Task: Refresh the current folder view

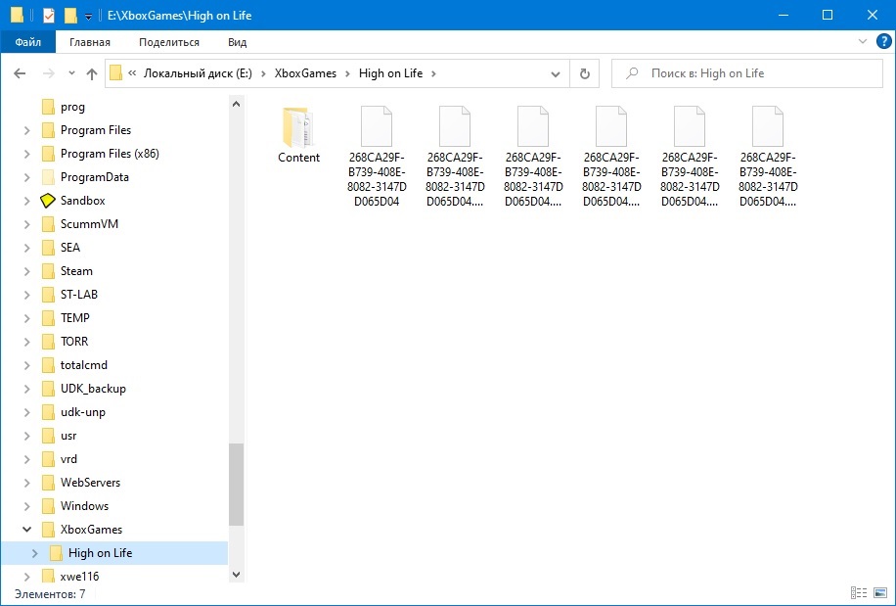Action: pyautogui.click(x=584, y=73)
